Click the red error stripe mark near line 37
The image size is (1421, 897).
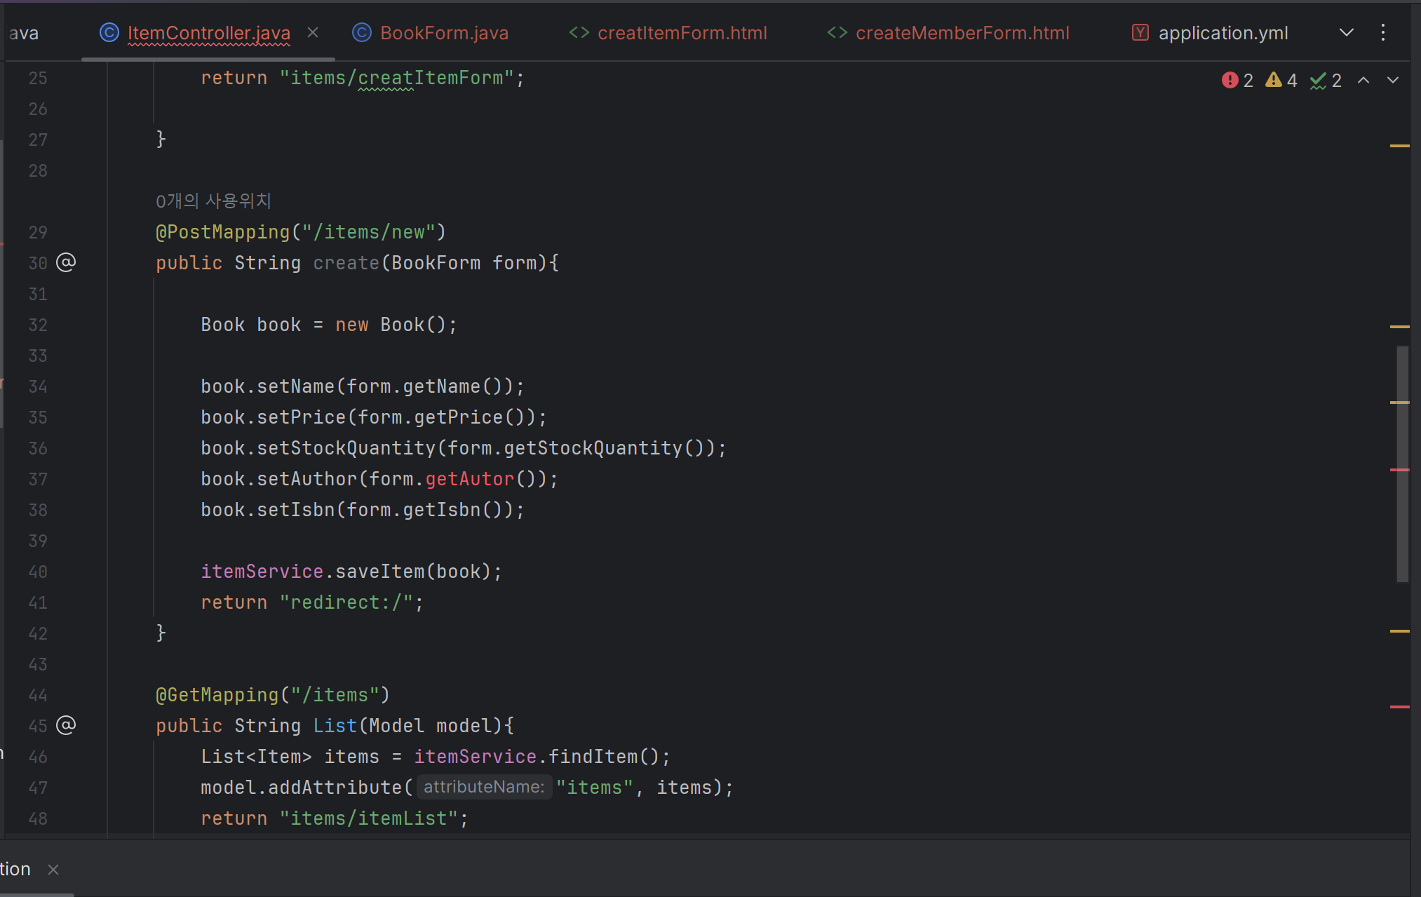1399,469
